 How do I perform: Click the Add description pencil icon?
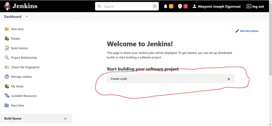[x=237, y=31]
